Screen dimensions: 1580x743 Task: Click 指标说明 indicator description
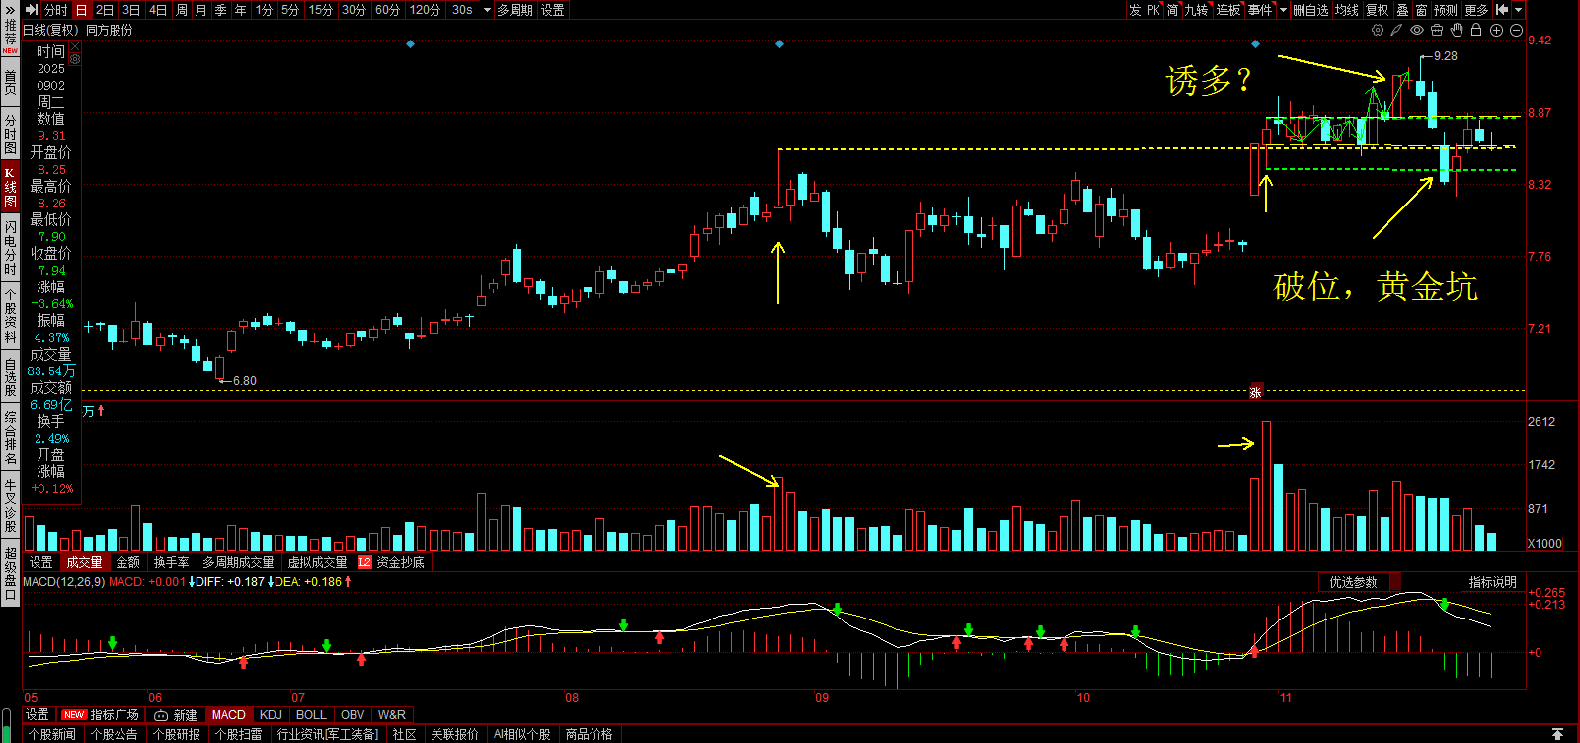click(x=1492, y=582)
